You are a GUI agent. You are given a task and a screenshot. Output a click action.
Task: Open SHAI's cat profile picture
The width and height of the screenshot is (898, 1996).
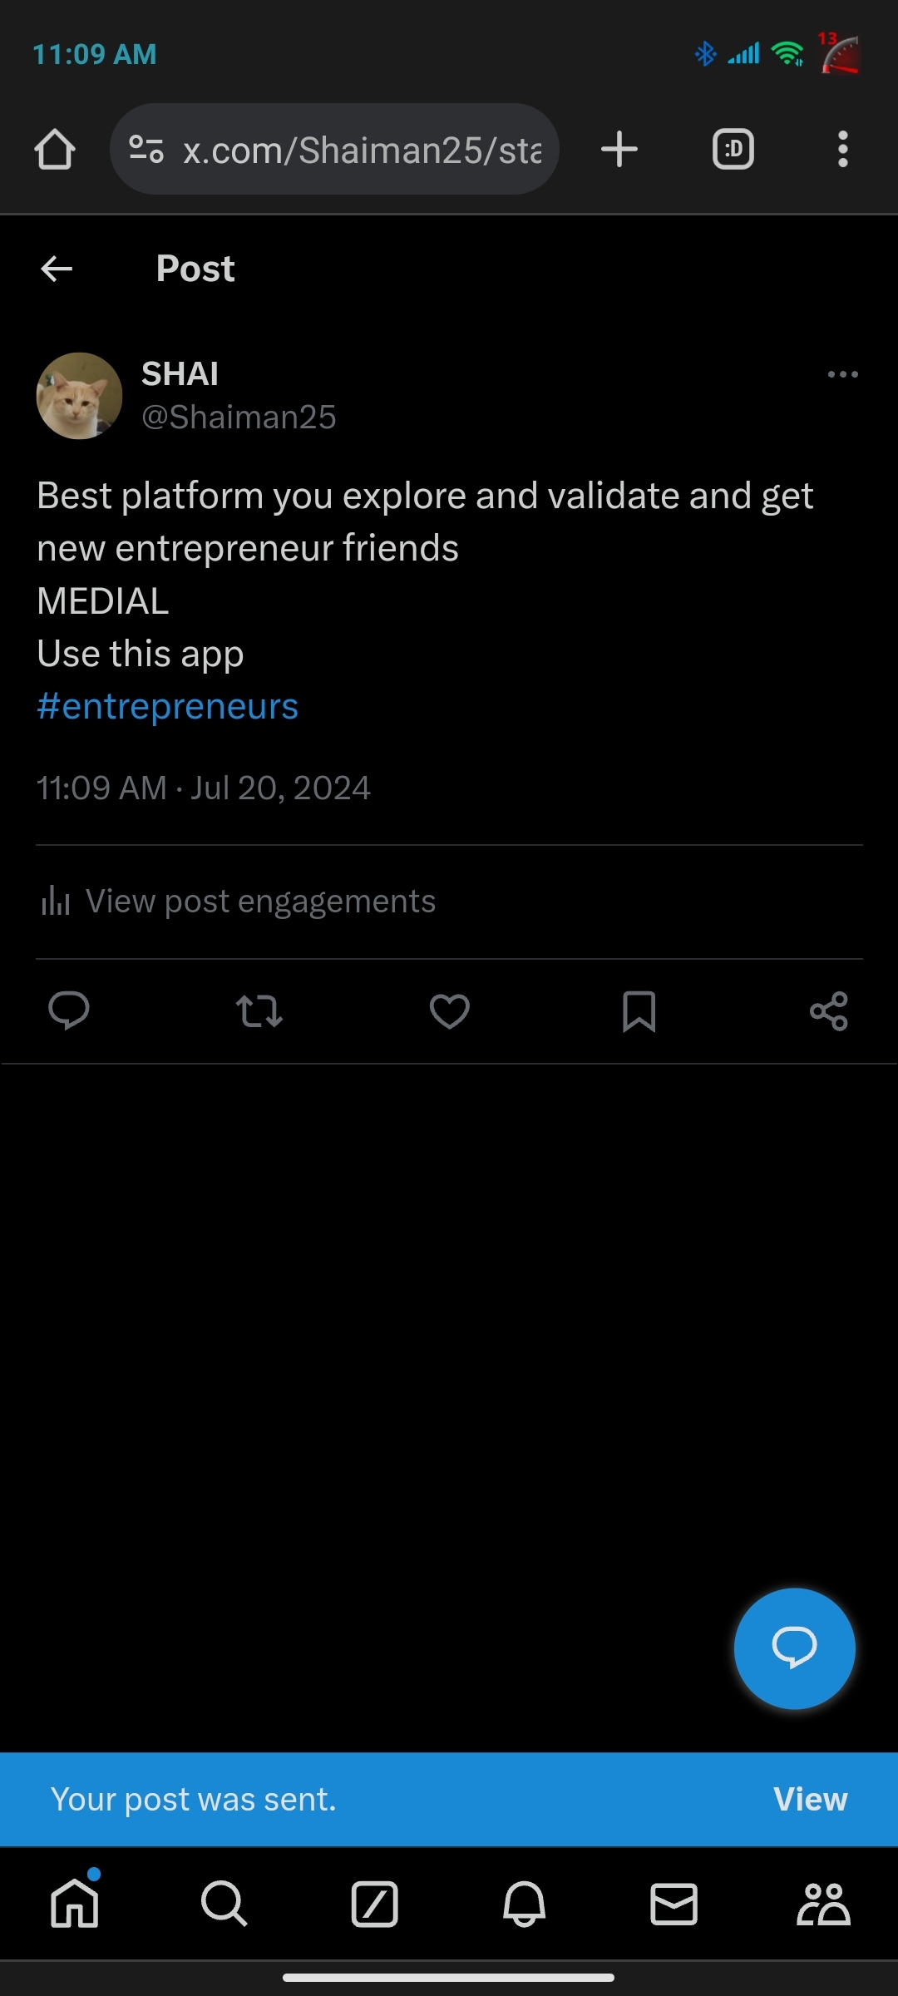tap(80, 396)
